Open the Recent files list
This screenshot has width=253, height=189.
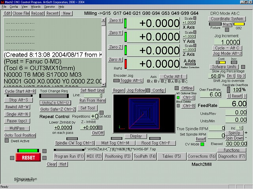(53, 13)
